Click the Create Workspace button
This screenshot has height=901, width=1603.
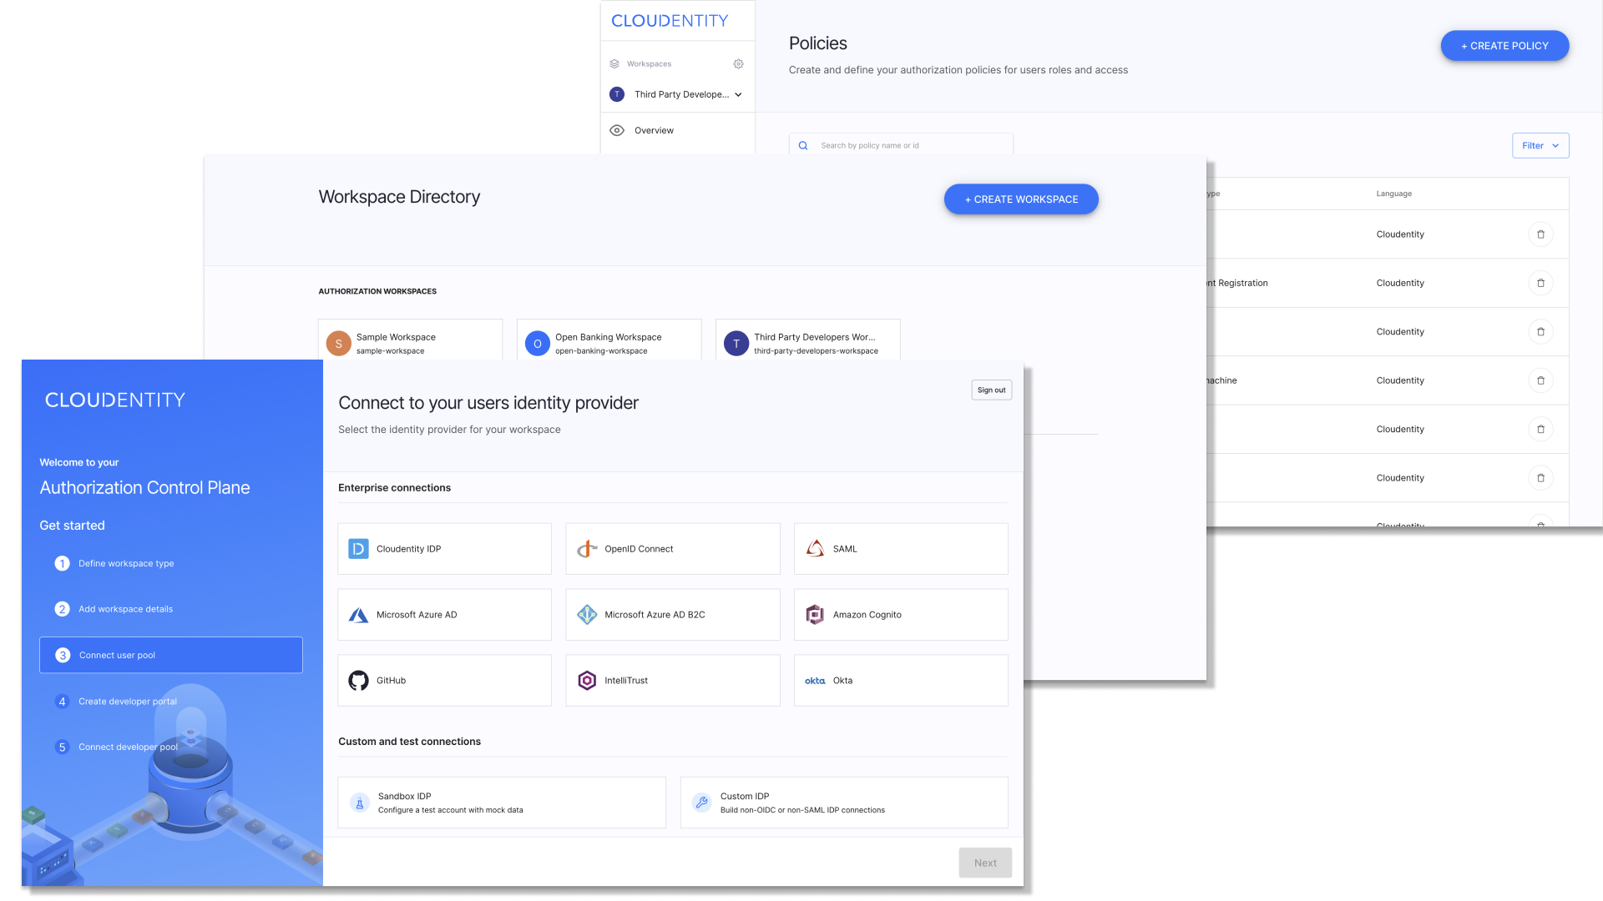point(1020,199)
